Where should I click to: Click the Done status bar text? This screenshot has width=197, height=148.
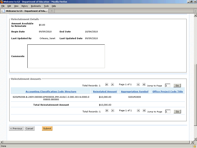pos(3,146)
